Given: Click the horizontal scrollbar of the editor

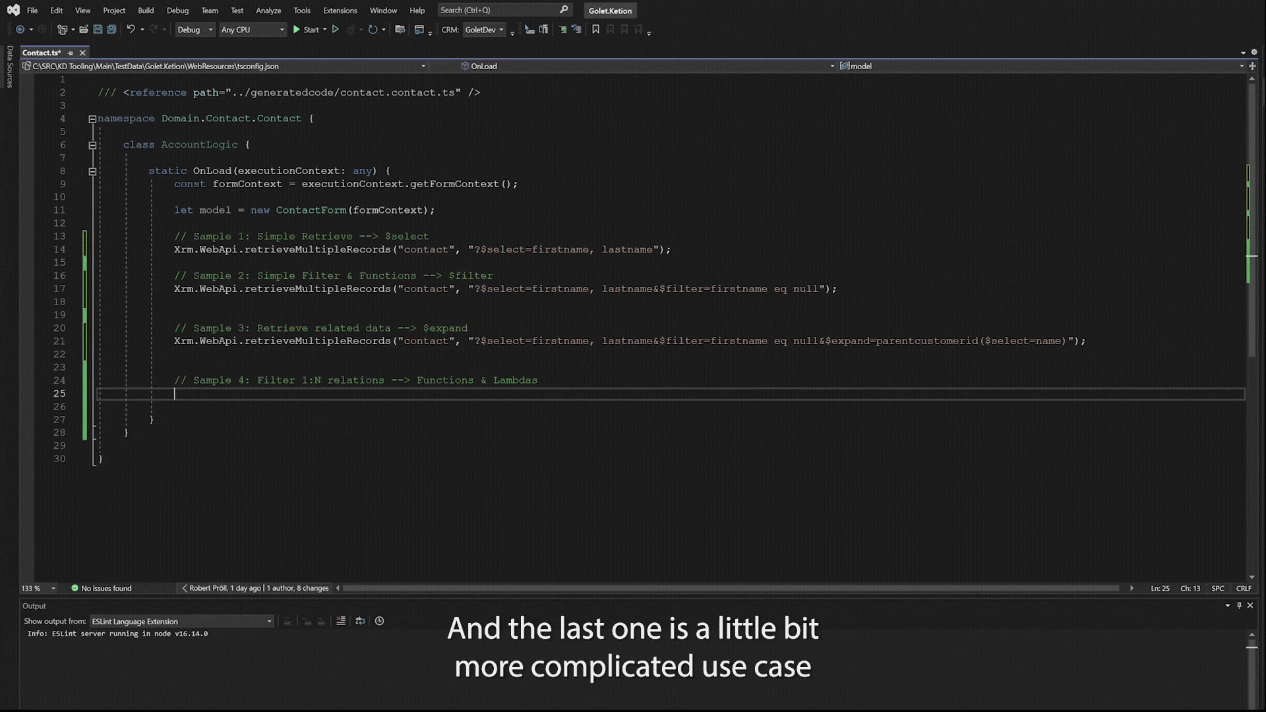Looking at the screenshot, I should [x=731, y=588].
